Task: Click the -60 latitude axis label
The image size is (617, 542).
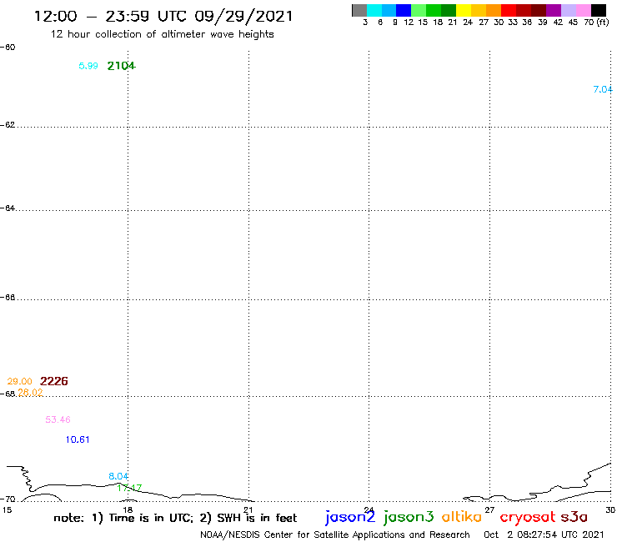Action: [x=8, y=48]
